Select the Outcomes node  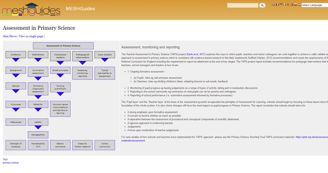16,104
